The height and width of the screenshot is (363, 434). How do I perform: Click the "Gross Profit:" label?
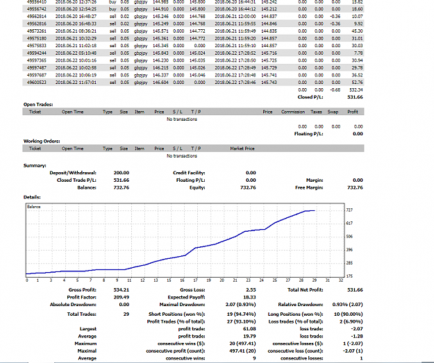[82, 290]
